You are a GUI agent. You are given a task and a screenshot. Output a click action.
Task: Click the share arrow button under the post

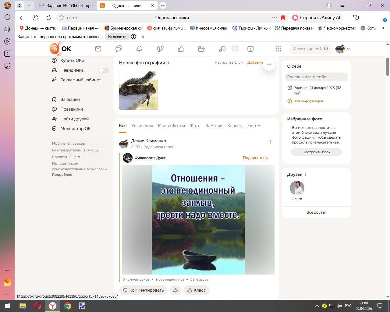click(x=175, y=290)
